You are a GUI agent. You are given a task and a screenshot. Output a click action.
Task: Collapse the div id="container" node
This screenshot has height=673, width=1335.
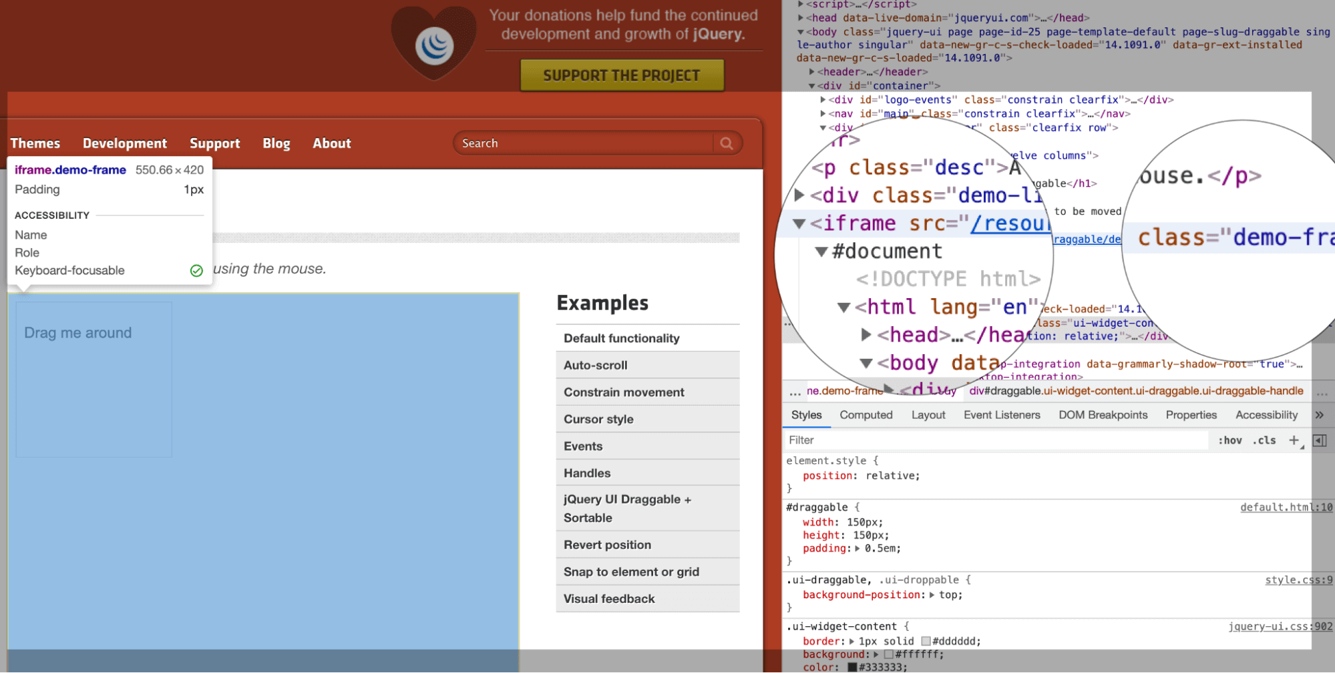(812, 86)
